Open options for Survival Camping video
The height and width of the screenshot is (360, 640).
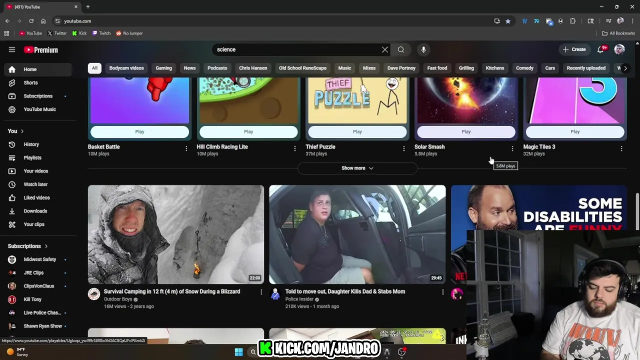261,292
